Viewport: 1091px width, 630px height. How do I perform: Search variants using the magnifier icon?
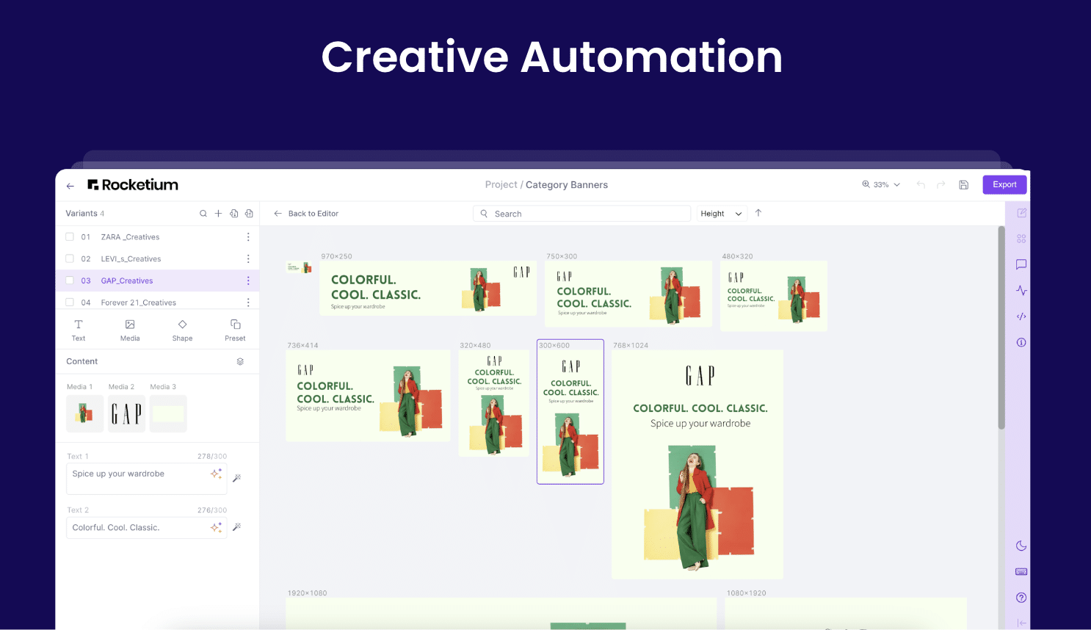pos(203,214)
